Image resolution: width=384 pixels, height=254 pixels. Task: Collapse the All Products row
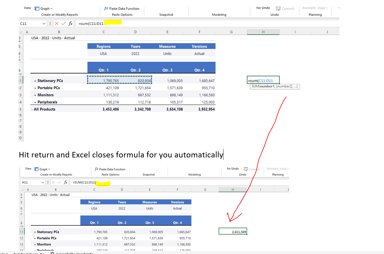[x=32, y=109]
